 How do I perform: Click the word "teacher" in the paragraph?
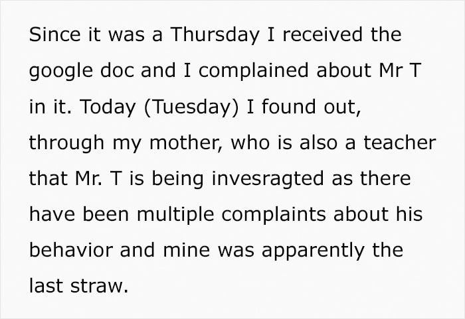coord(400,143)
